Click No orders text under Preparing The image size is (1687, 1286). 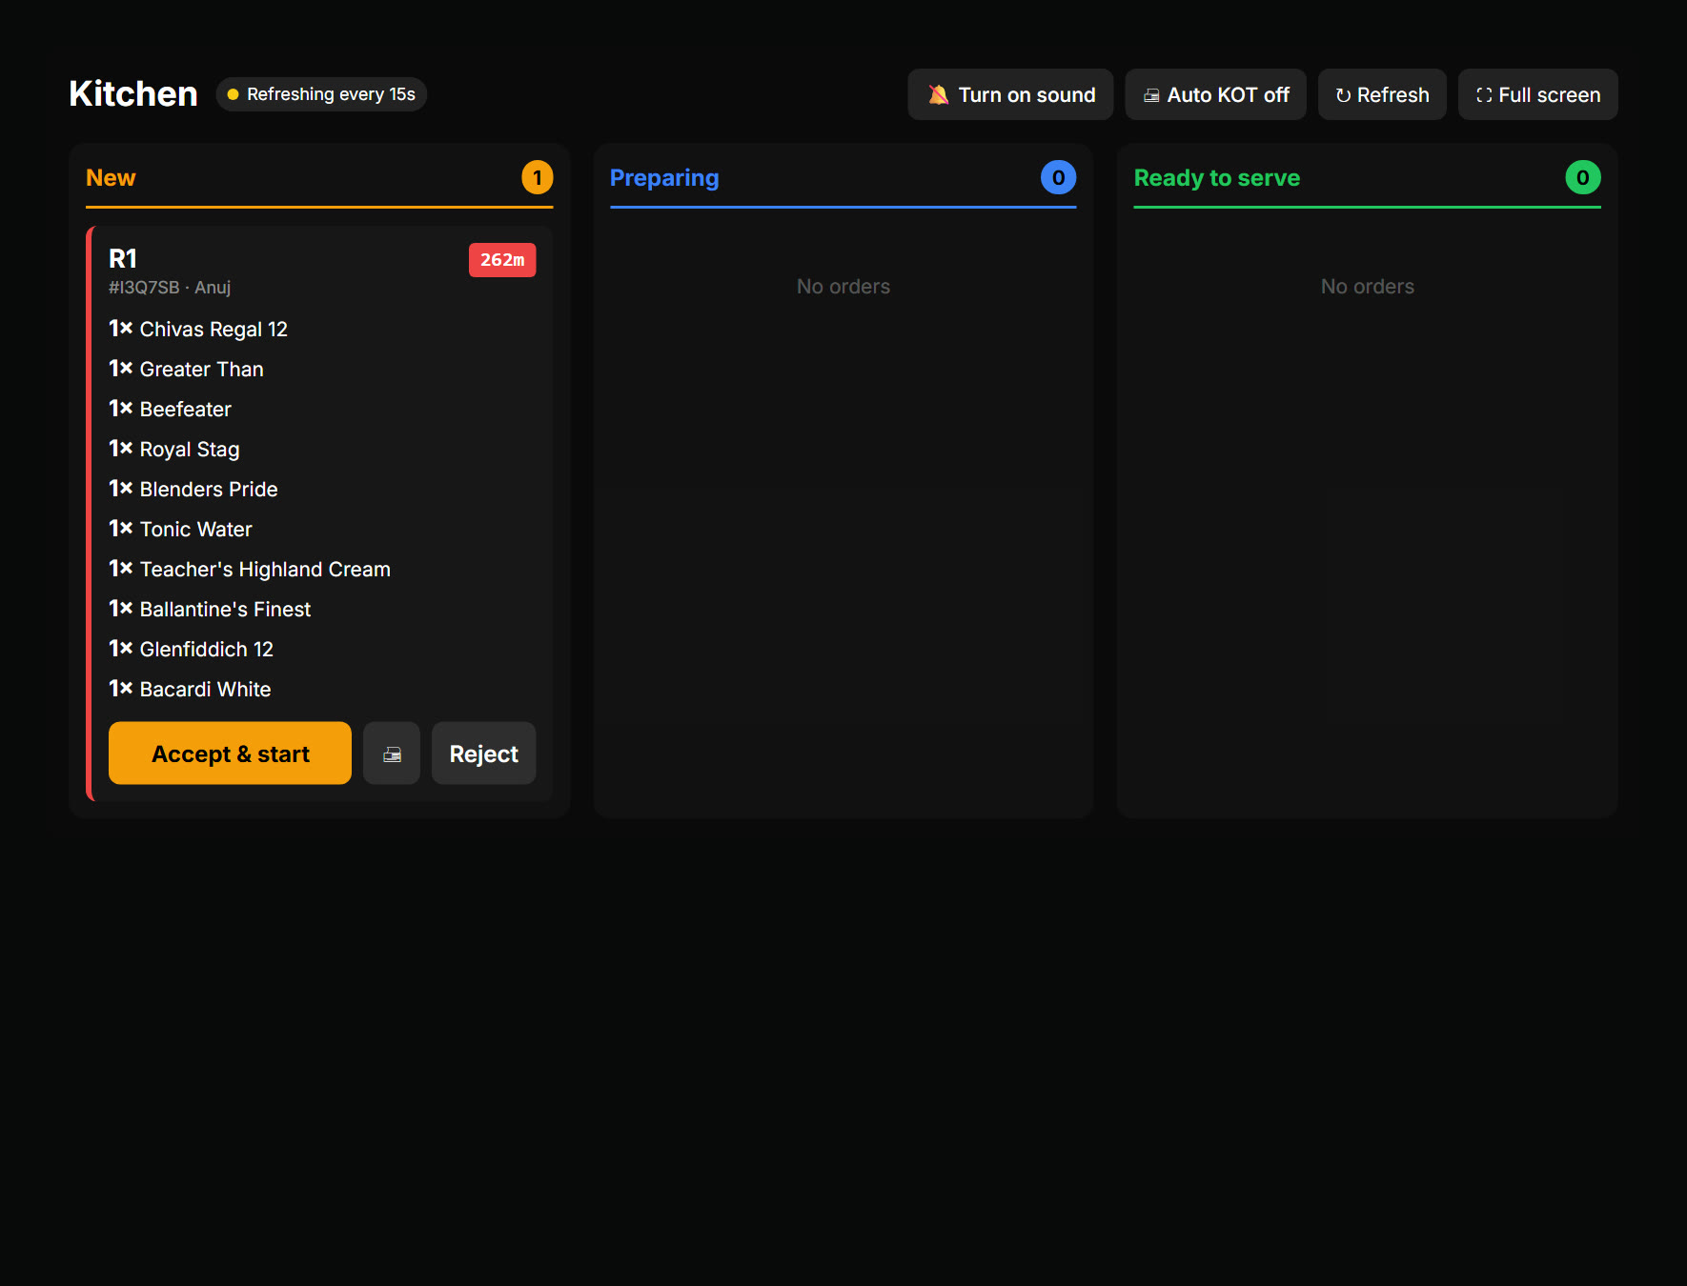843,287
